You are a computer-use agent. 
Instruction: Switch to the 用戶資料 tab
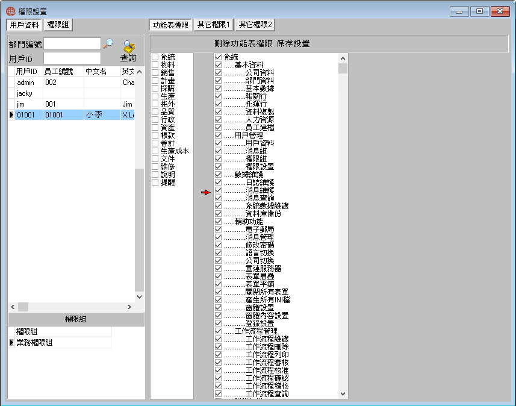[x=24, y=25]
